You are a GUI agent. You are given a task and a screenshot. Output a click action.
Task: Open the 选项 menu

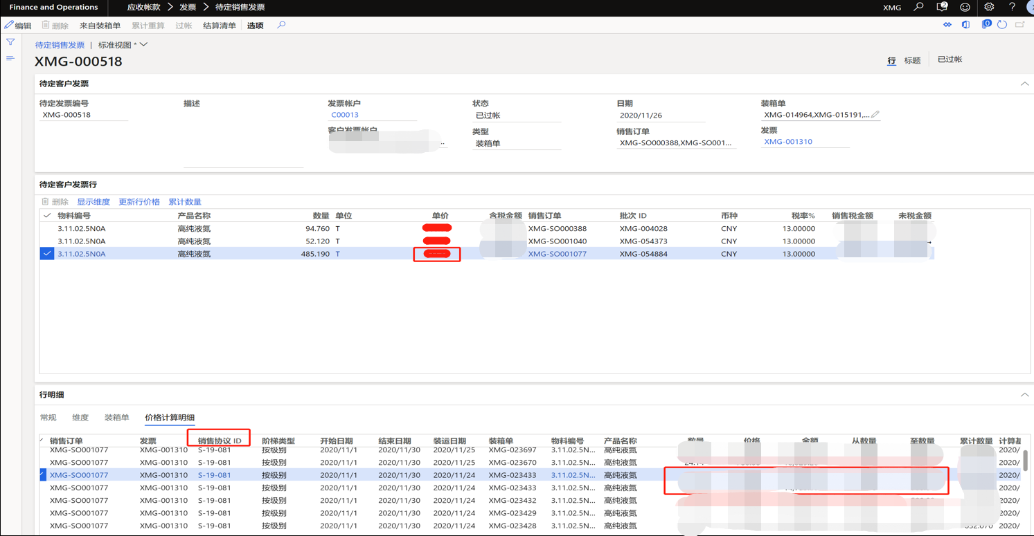tap(256, 26)
